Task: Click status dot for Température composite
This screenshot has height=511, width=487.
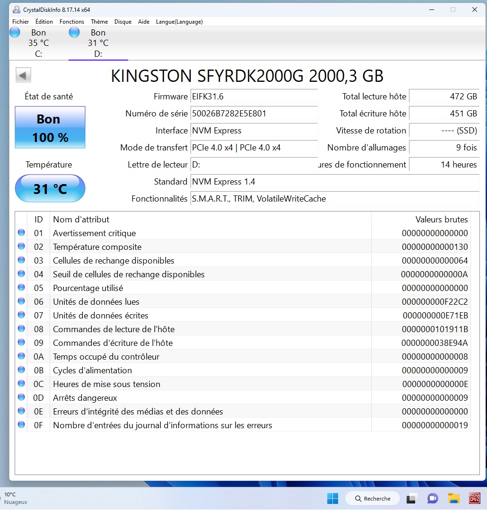Action: [21, 247]
